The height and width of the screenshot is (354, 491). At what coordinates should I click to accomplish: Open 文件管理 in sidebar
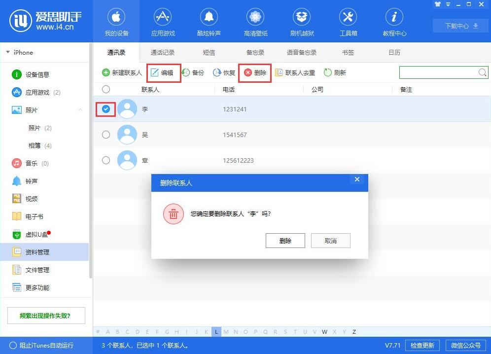point(44,270)
